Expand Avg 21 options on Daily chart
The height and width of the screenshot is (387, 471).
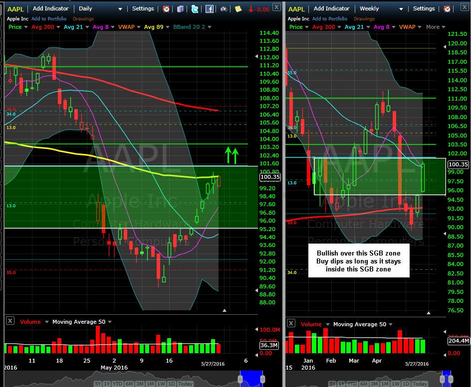[x=87, y=27]
